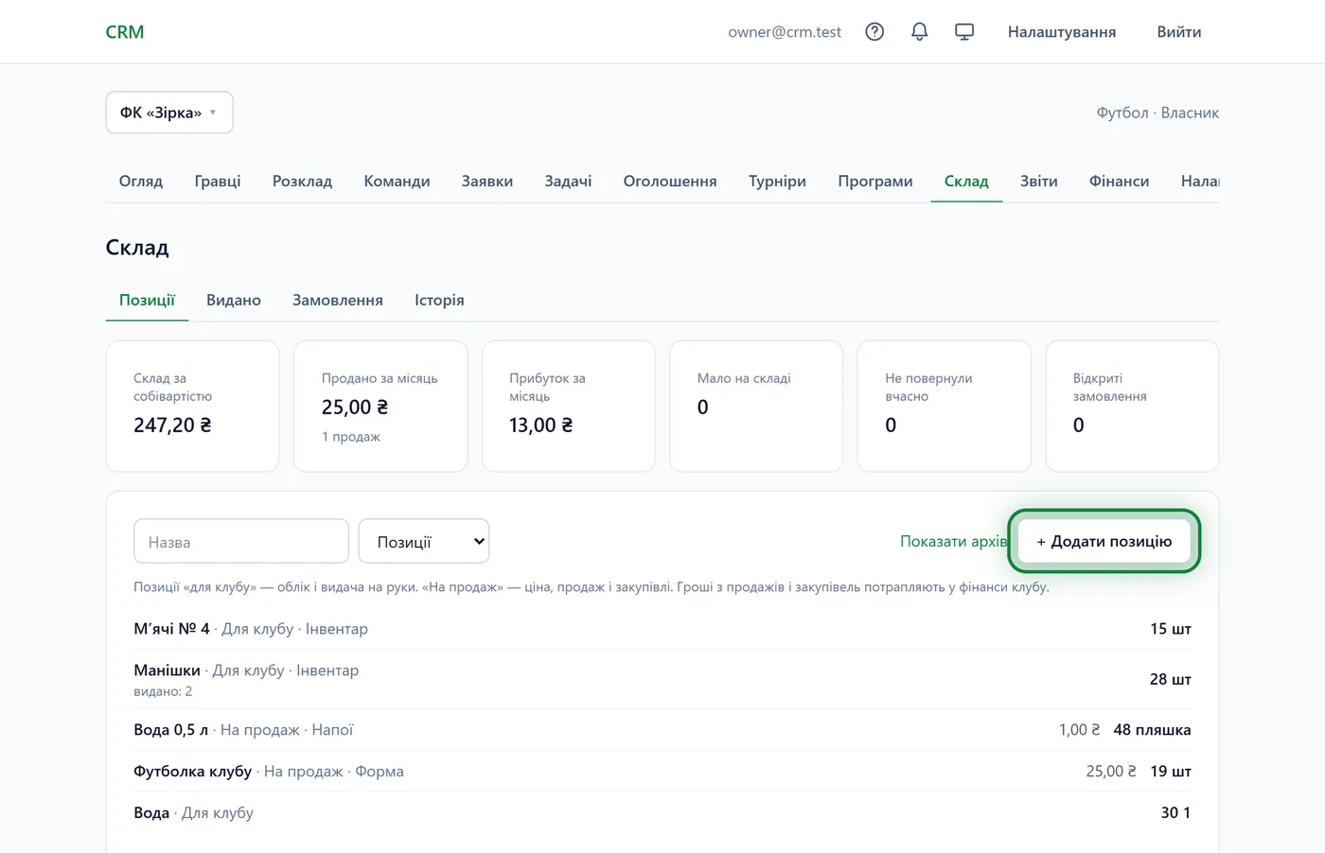Viewport: 1325px width, 853px height.
Task: Select the Видано sub-tab
Action: 234,300
